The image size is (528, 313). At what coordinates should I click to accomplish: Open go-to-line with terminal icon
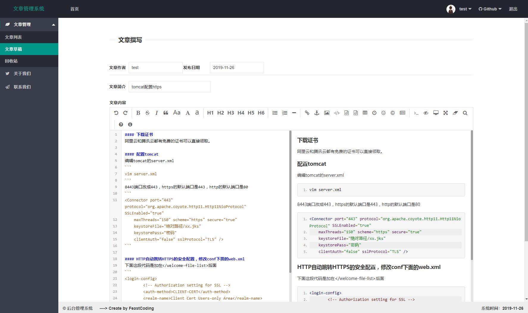pyautogui.click(x=416, y=113)
